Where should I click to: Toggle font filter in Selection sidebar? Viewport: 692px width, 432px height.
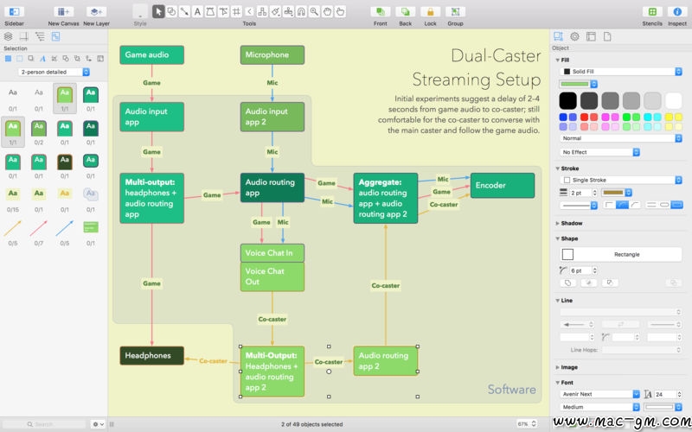point(42,59)
